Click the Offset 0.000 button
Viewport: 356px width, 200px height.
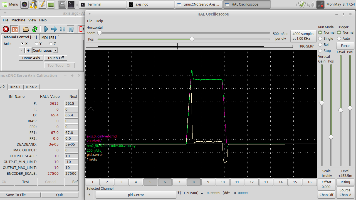[x=326, y=184]
